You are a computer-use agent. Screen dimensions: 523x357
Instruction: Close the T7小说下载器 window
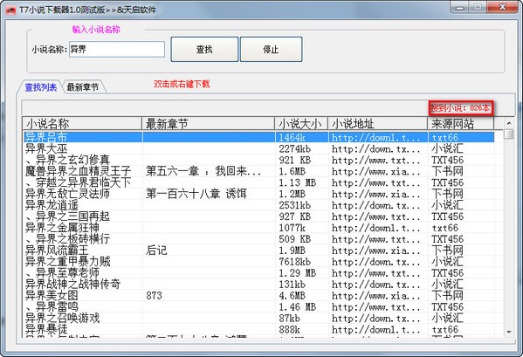click(x=502, y=7)
